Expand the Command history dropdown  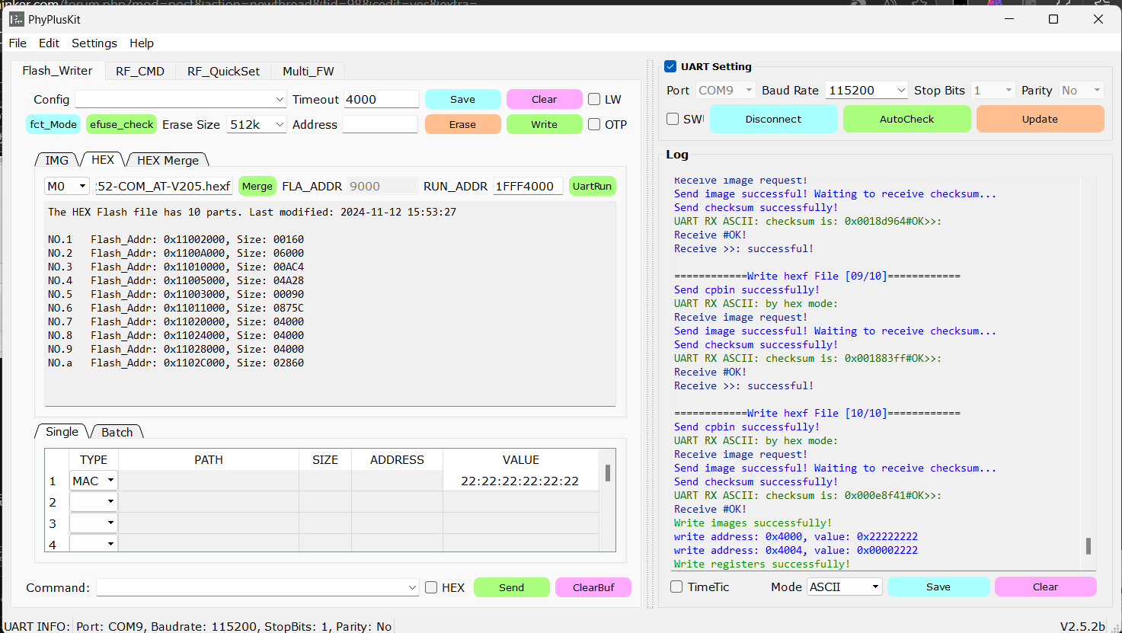[x=412, y=587]
